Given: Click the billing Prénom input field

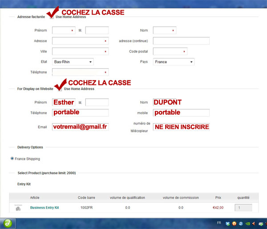Looking at the screenshot, I should point(64,30).
